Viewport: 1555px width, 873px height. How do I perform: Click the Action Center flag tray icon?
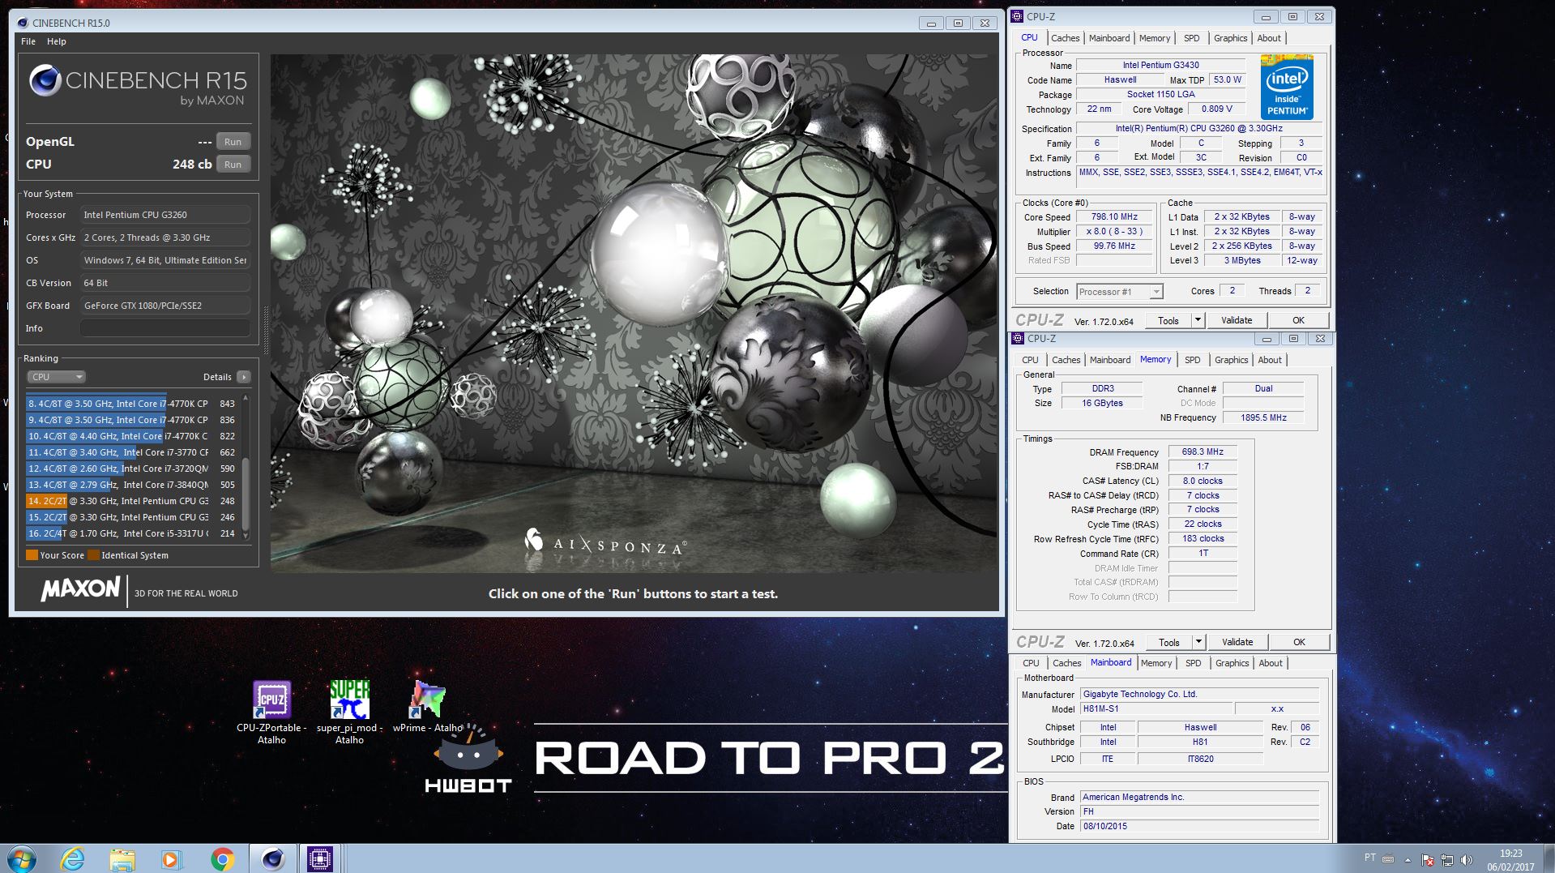click(x=1428, y=859)
